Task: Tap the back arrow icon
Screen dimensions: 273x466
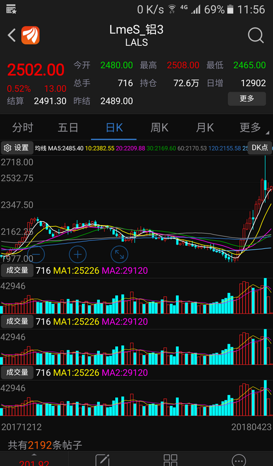Action: [x=12, y=36]
